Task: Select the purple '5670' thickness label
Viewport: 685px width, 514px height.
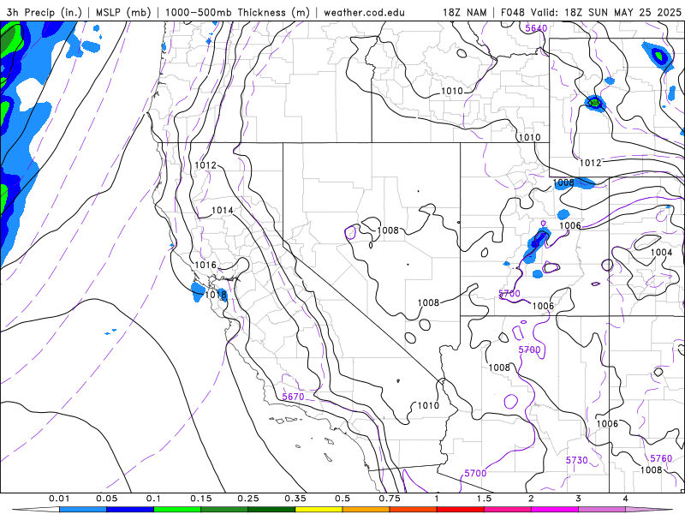Action: pyautogui.click(x=293, y=397)
